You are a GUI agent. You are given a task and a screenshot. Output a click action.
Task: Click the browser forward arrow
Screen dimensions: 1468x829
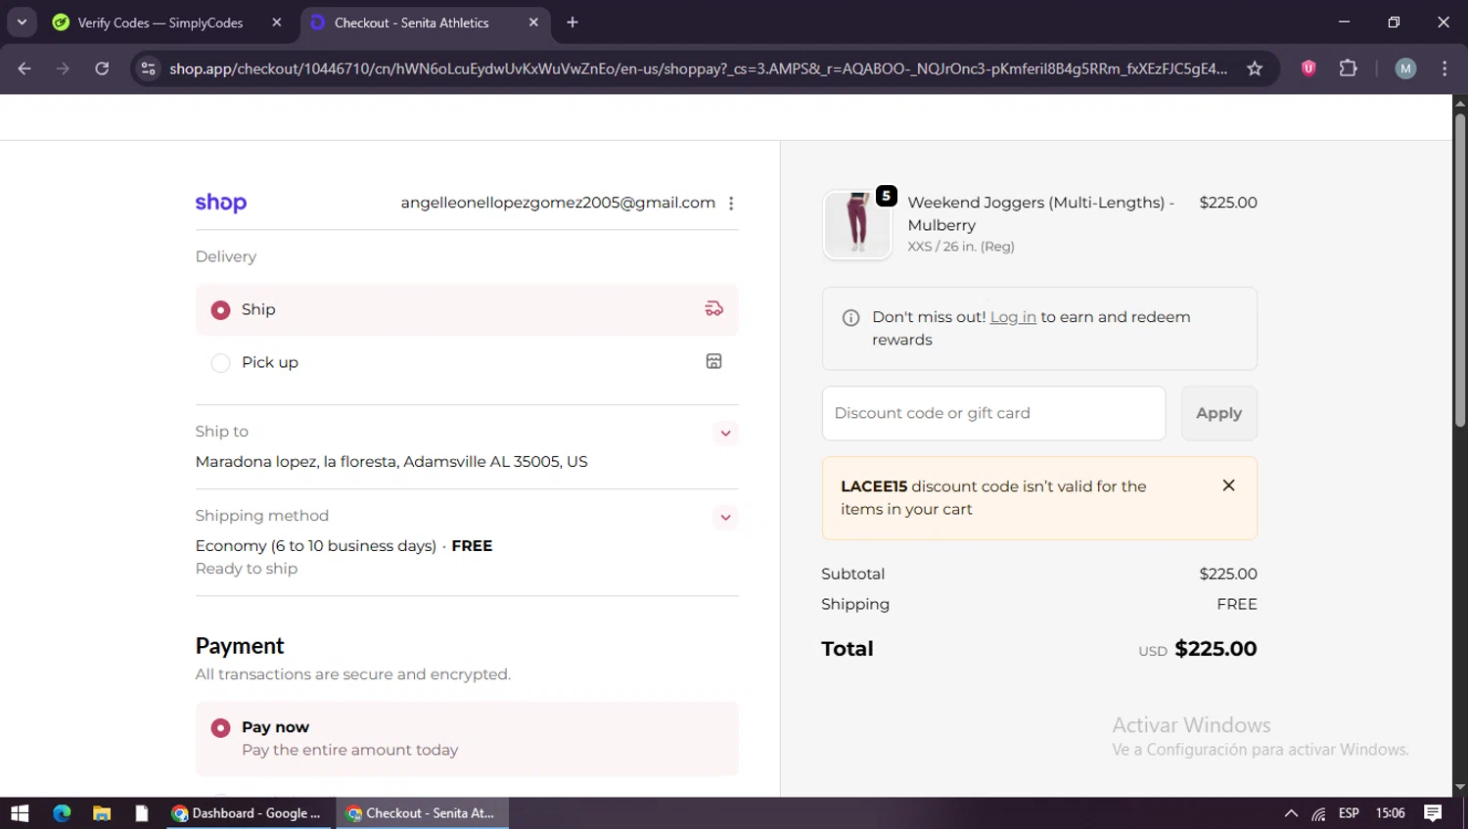63,69
